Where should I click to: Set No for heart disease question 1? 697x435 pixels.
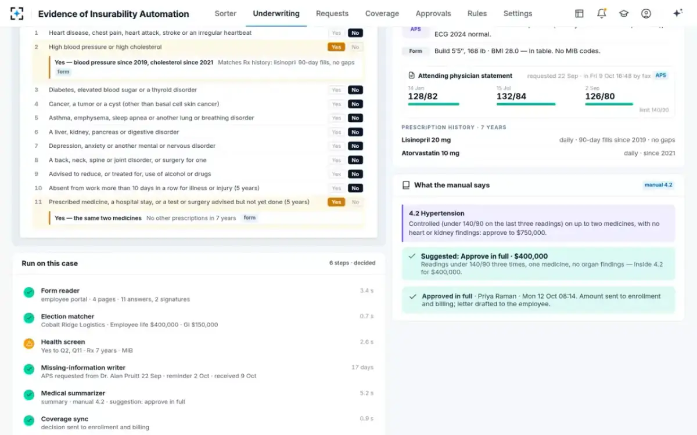355,33
